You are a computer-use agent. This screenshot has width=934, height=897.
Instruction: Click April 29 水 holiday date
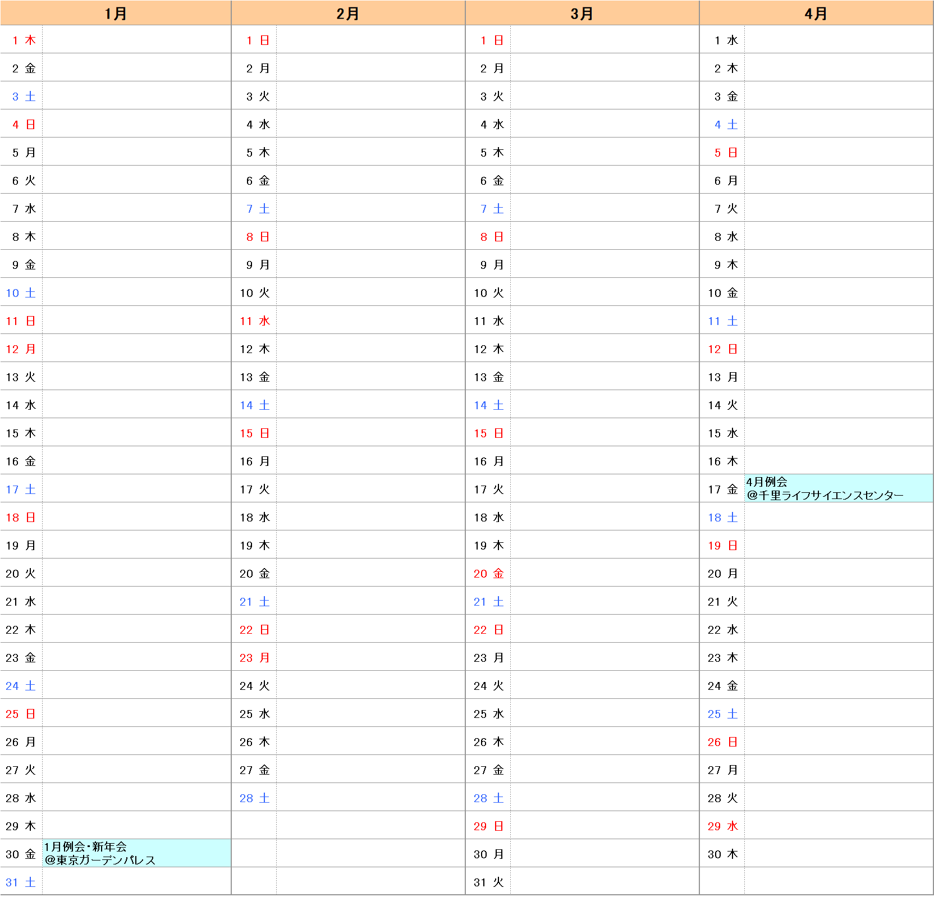(x=722, y=826)
